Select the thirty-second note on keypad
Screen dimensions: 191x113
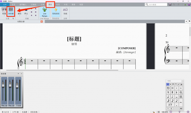click(x=168, y=101)
